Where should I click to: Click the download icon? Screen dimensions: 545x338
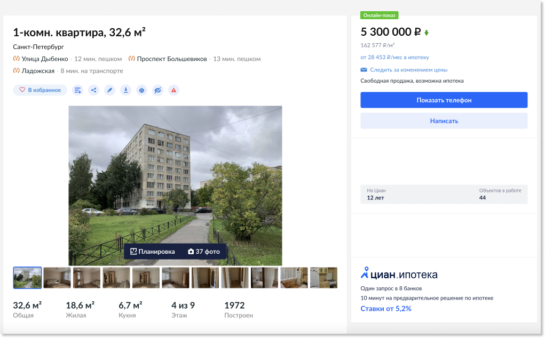[125, 90]
